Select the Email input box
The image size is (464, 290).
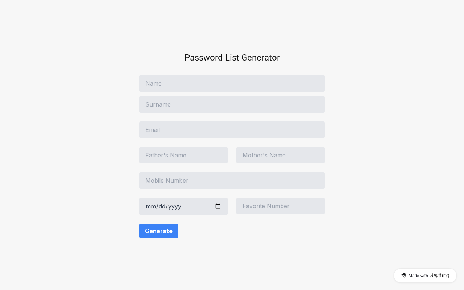click(232, 130)
